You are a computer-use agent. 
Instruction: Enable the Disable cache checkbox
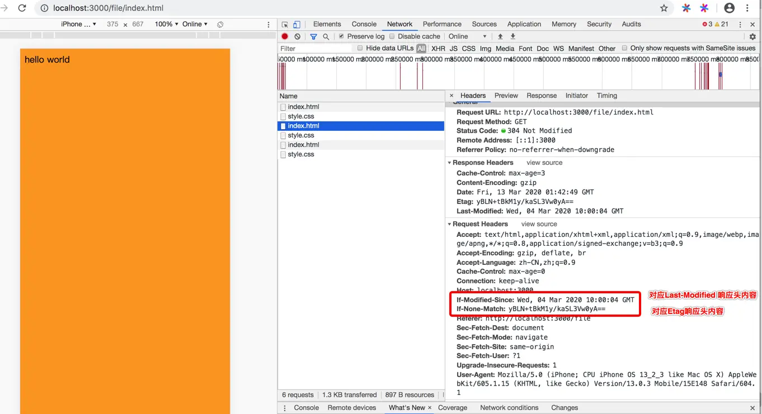[392, 36]
